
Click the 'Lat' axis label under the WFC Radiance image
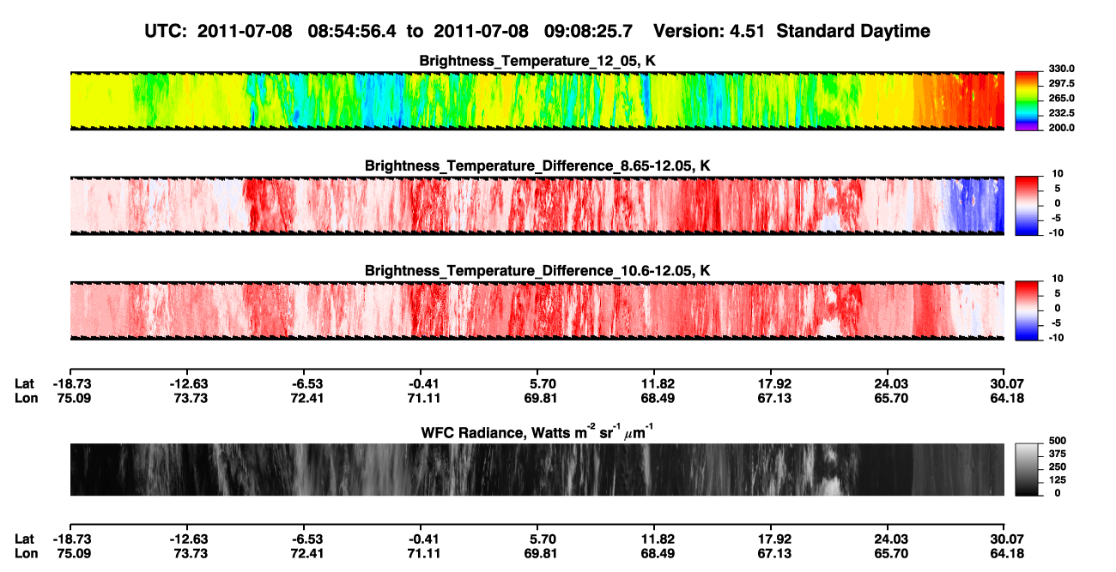[x=24, y=539]
